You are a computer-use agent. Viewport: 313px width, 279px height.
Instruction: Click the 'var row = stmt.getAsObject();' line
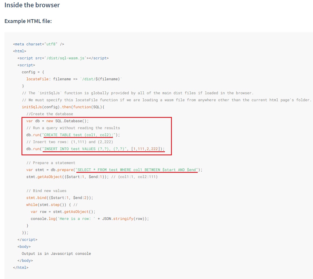pyautogui.click(x=63, y=212)
